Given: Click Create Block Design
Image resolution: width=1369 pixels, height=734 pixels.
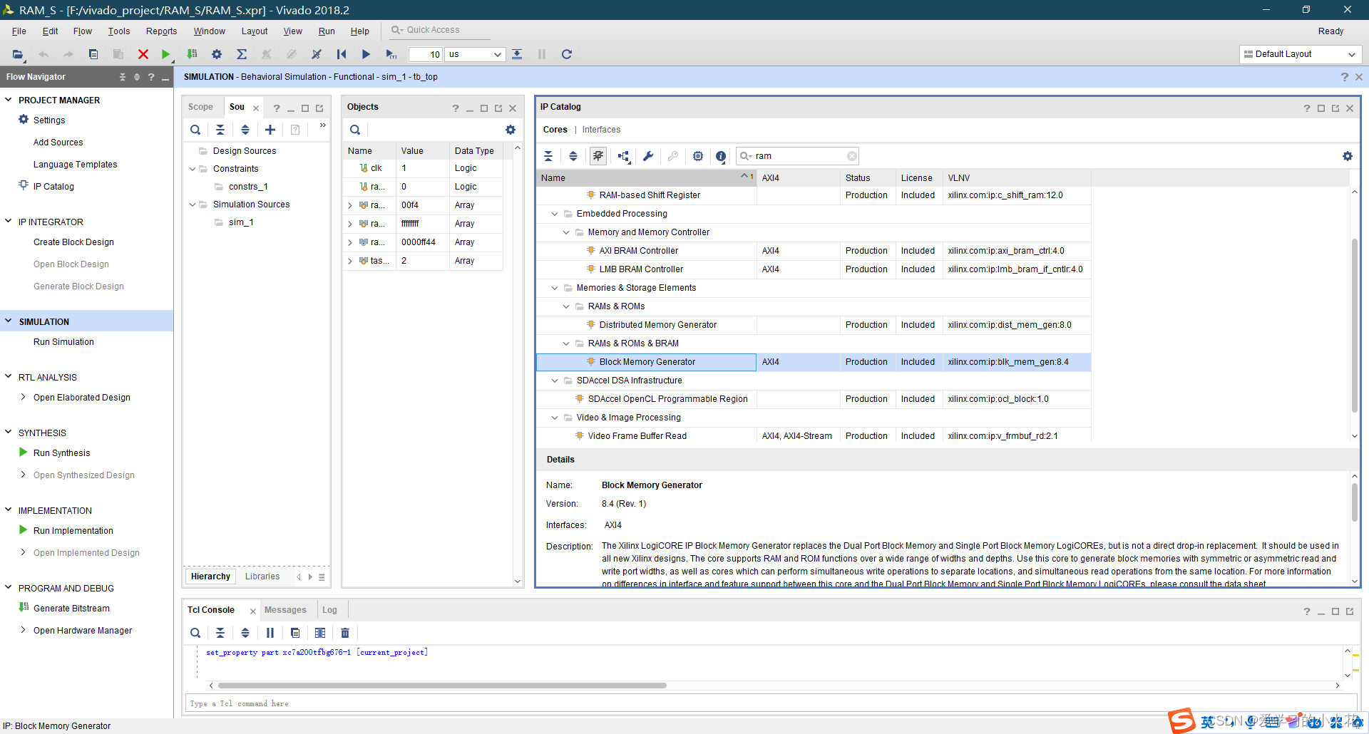Looking at the screenshot, I should click(73, 242).
